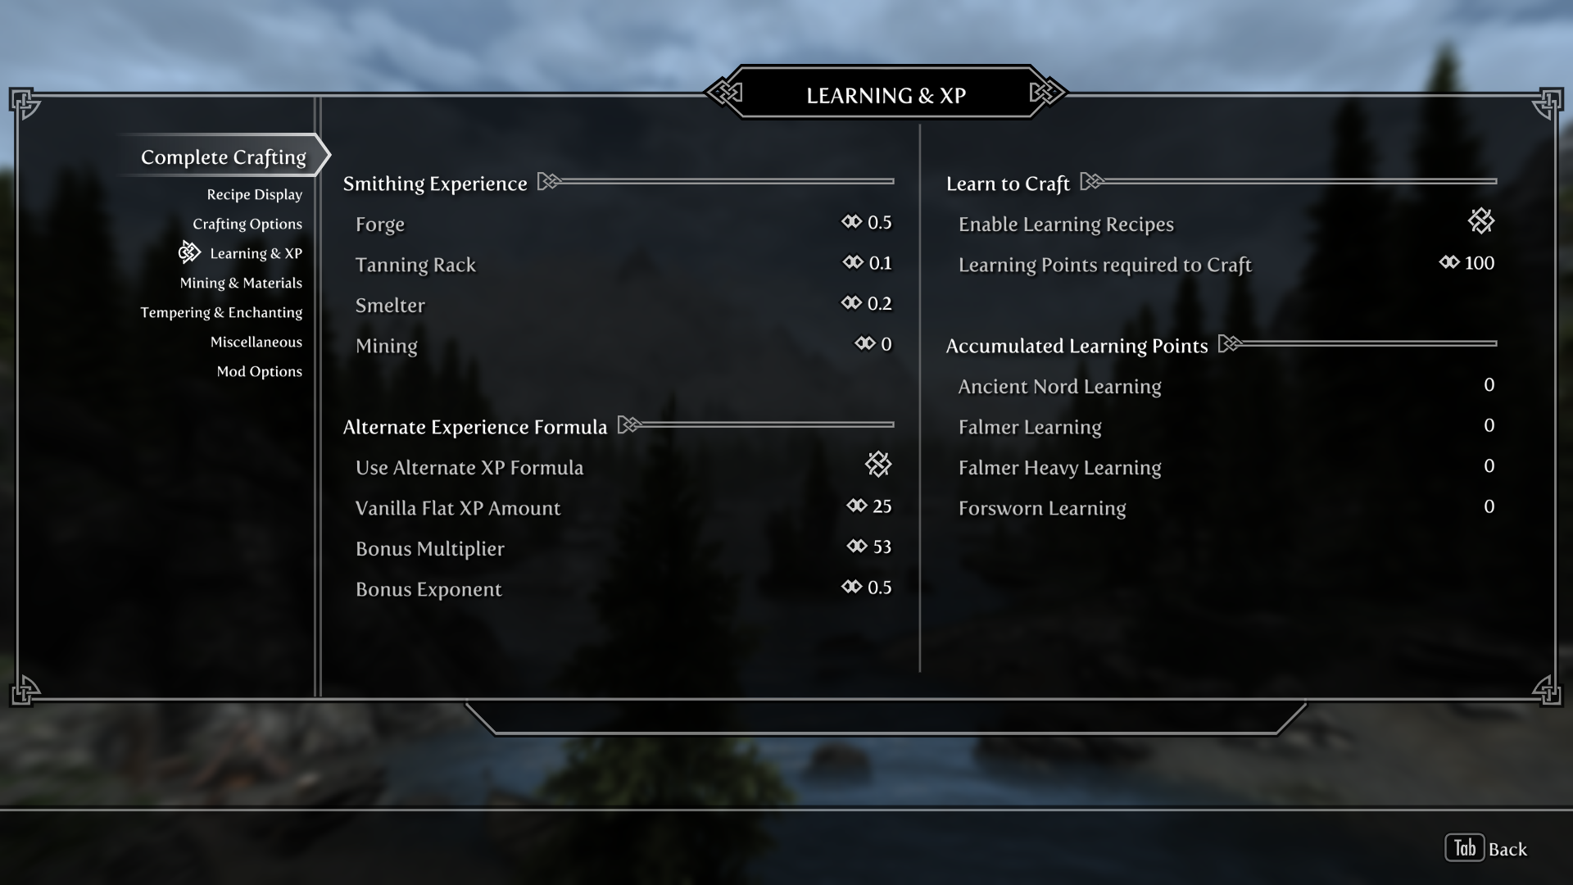Select the Mod Options menu item
Viewport: 1573px width, 885px height.
point(259,370)
